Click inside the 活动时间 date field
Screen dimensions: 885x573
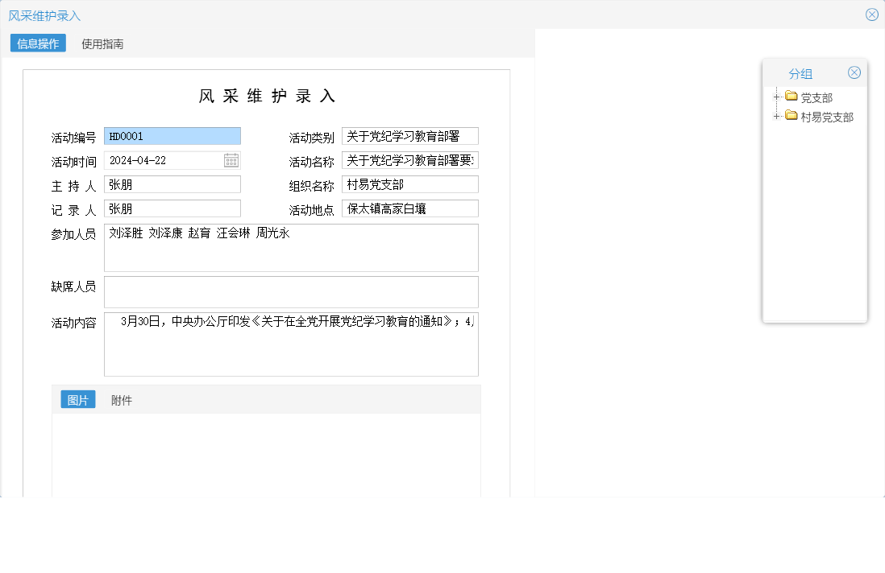[x=165, y=159]
